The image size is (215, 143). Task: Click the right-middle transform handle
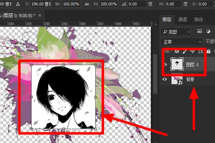point(96,97)
